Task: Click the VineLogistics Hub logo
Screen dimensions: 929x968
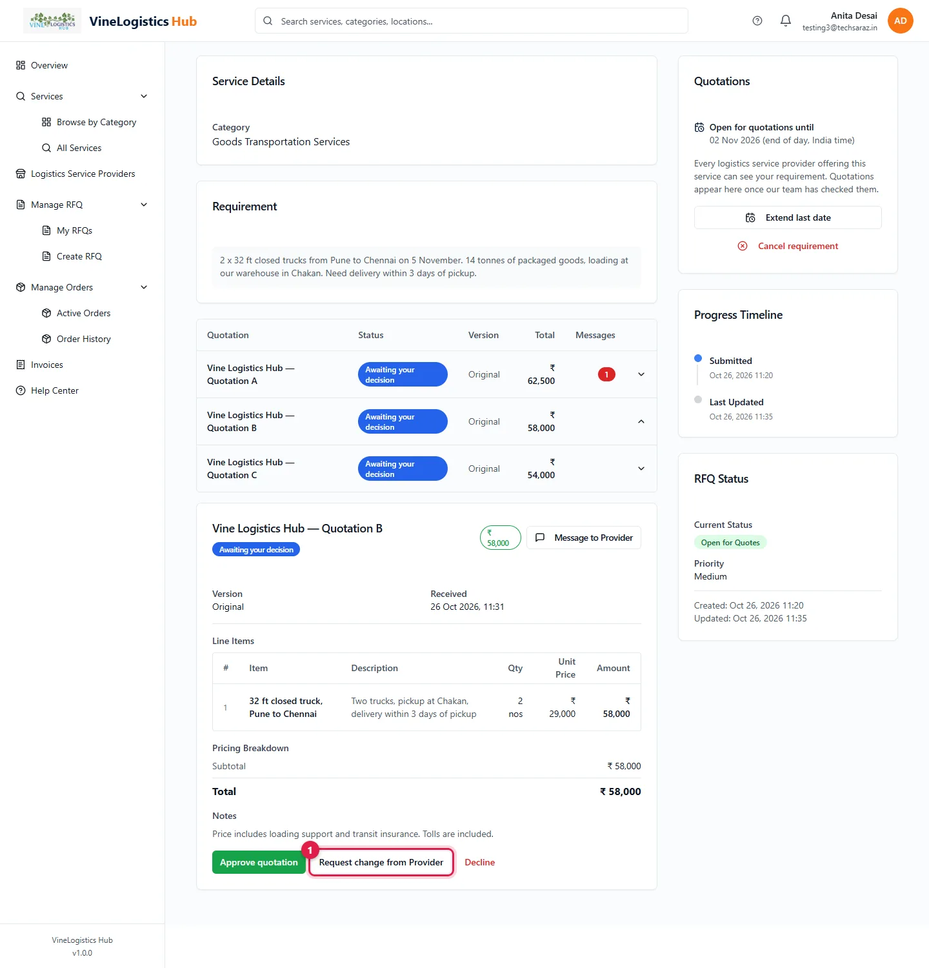Action: point(52,21)
